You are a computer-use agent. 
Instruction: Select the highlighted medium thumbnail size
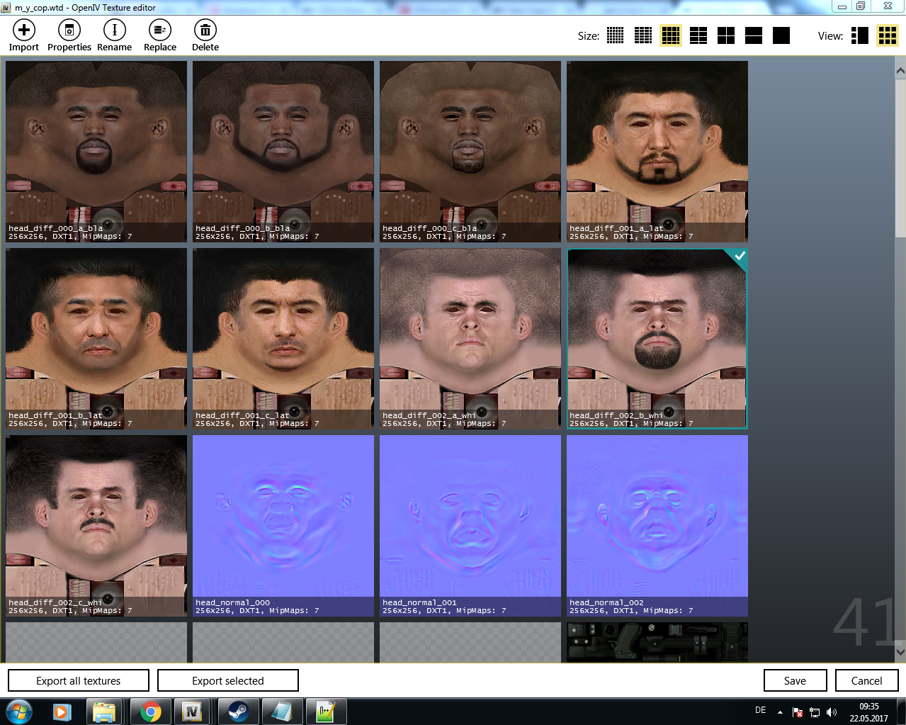coord(670,35)
